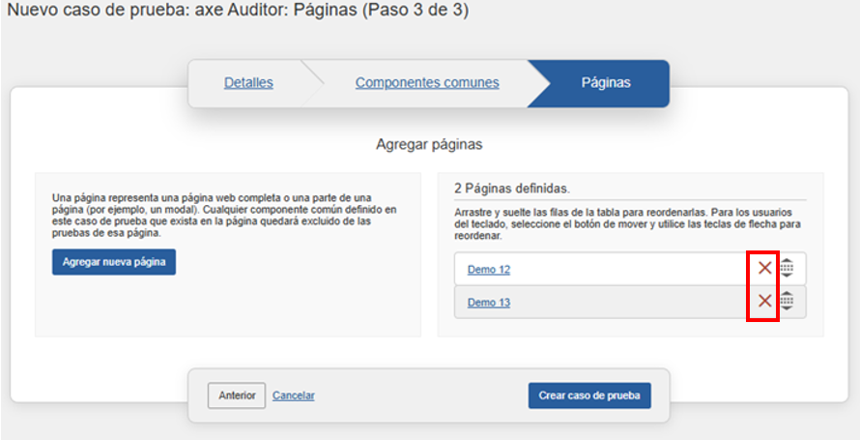Viewport: 860px width, 440px height.
Task: Click the Agregar nueva página button
Action: (114, 262)
